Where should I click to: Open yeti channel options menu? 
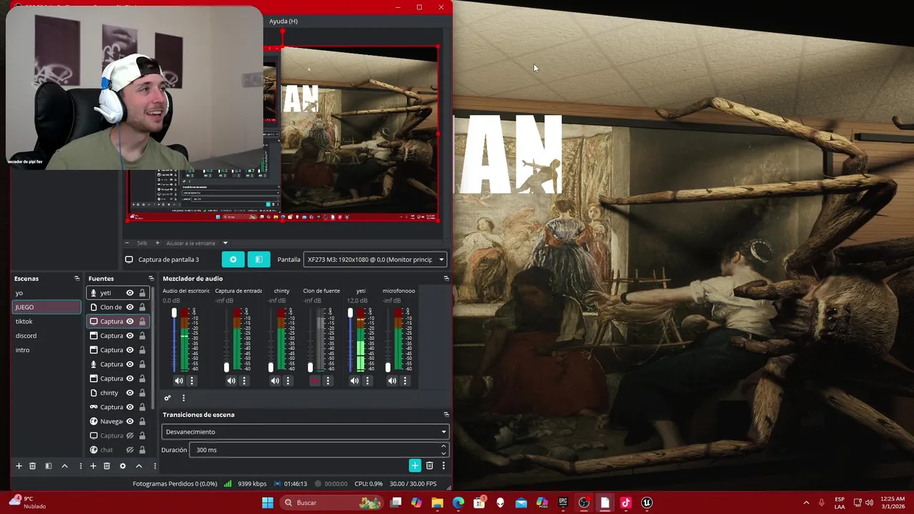[x=367, y=381]
